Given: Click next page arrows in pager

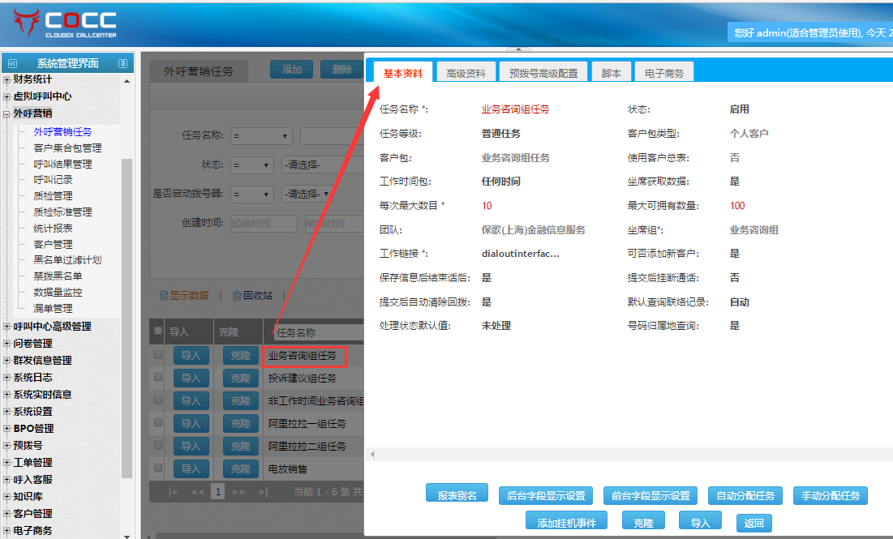Looking at the screenshot, I should (x=238, y=491).
